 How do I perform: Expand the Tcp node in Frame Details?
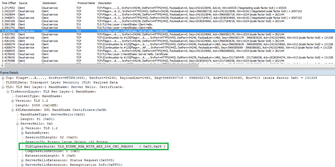coord(3,78)
